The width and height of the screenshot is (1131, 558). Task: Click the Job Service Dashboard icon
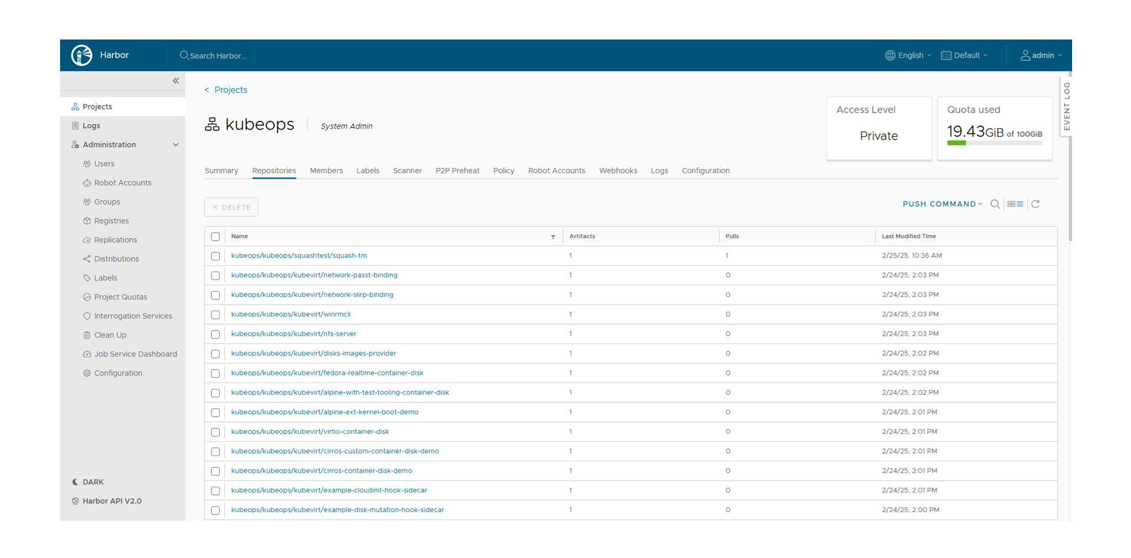tap(87, 354)
